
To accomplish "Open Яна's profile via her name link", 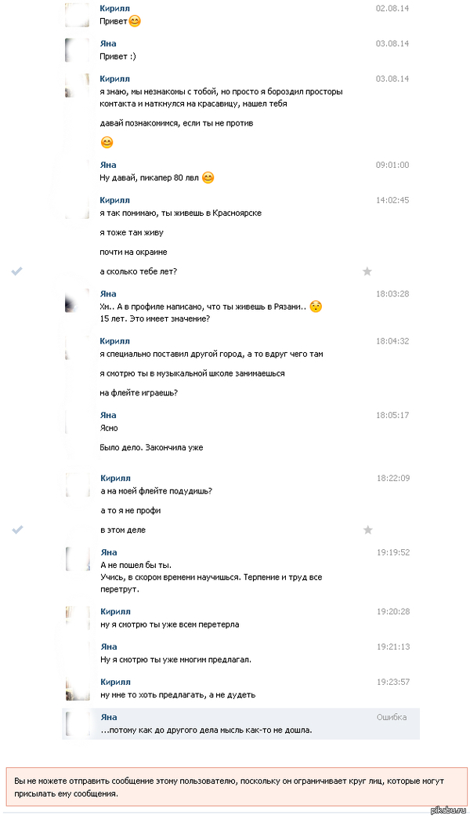I will pos(108,43).
